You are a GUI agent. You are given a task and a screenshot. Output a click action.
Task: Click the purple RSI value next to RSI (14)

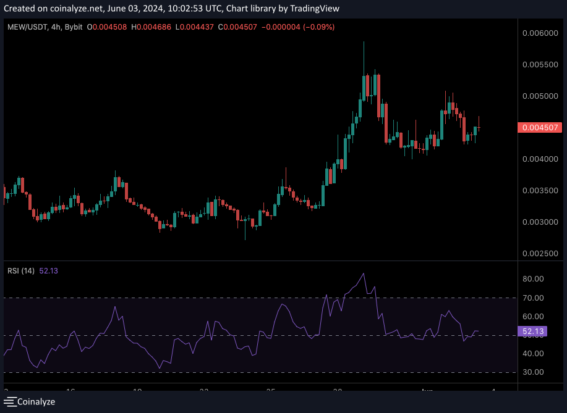[x=48, y=270]
